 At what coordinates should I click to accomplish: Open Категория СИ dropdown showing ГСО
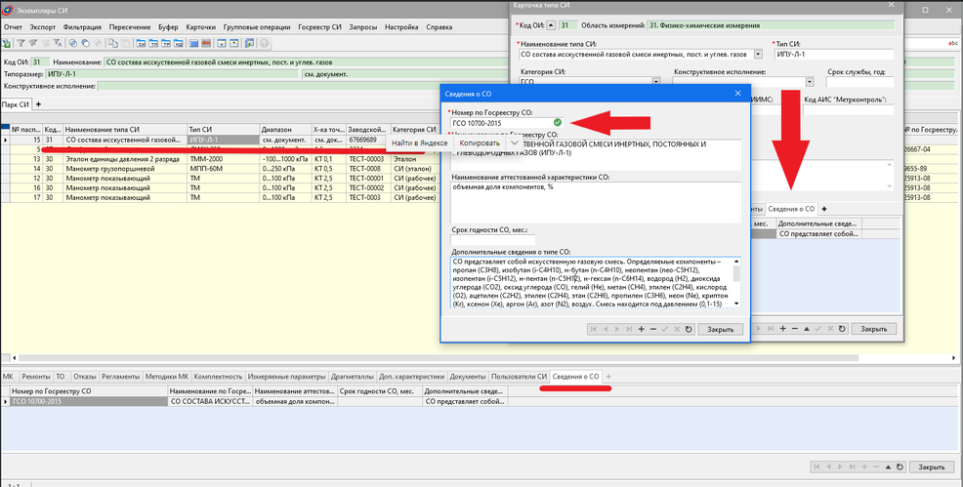pyautogui.click(x=656, y=81)
